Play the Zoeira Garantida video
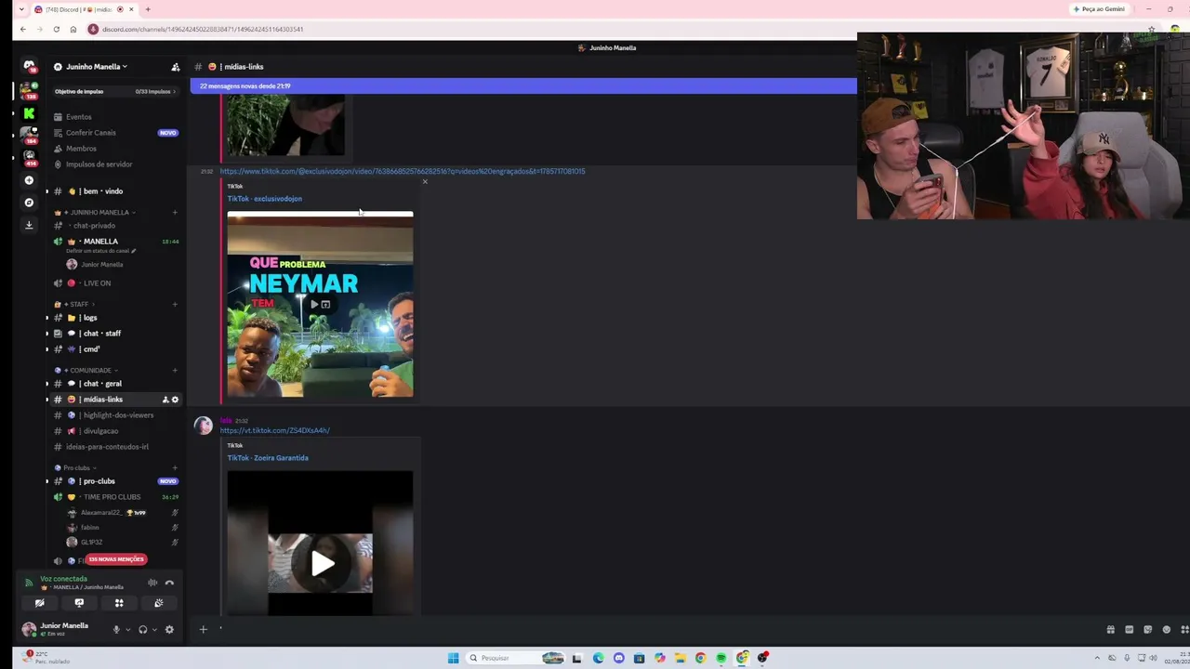The width and height of the screenshot is (1190, 669). (322, 563)
